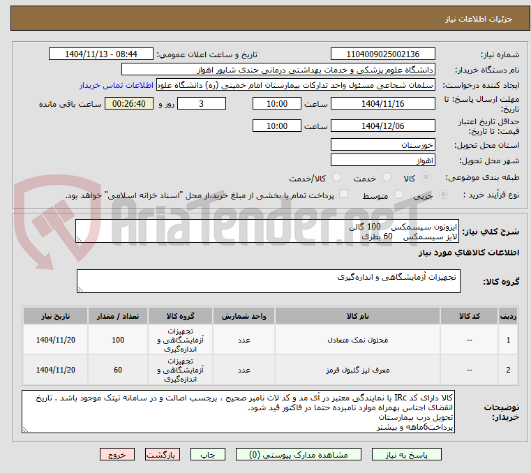Click the 'خروج' exit button
The image size is (531, 473).
tap(117, 455)
